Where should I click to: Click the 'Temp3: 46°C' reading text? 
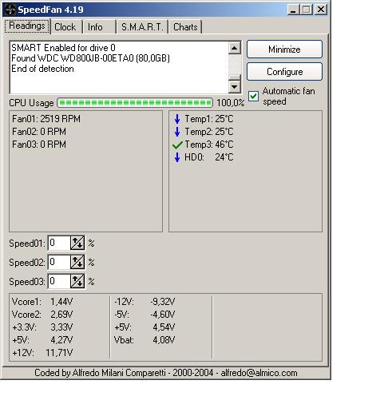(x=209, y=145)
